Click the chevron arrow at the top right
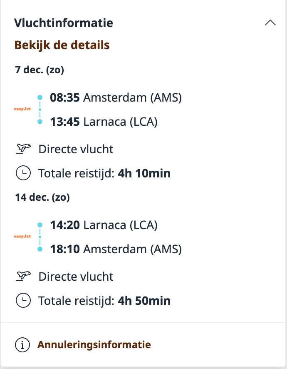The image size is (287, 369). 271,23
